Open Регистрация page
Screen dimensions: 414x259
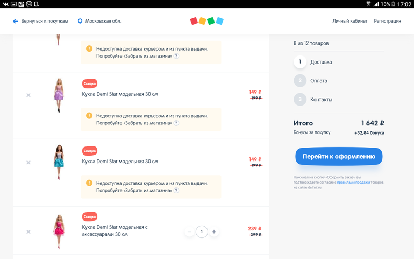pos(387,22)
